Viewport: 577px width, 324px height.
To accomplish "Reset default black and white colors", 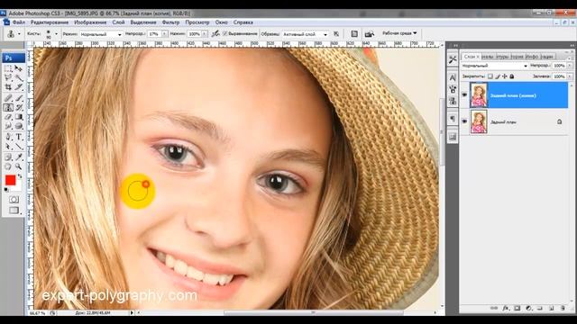I will 6,190.
